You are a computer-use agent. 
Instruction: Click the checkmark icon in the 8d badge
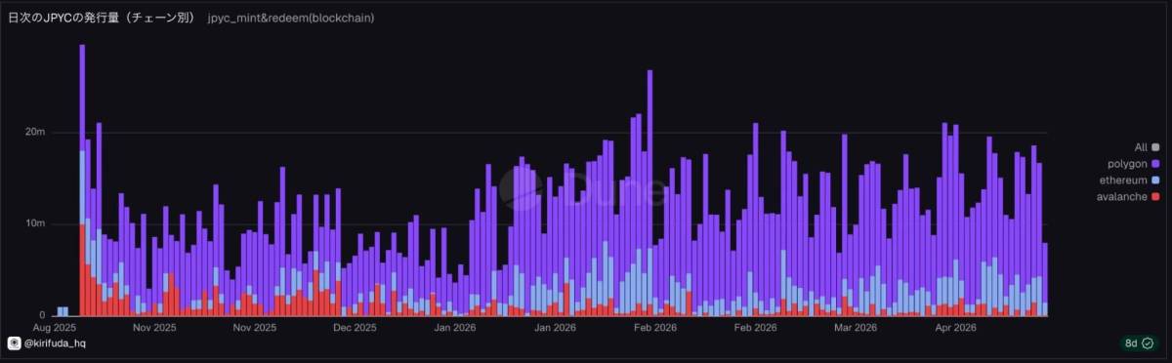coord(1148,343)
